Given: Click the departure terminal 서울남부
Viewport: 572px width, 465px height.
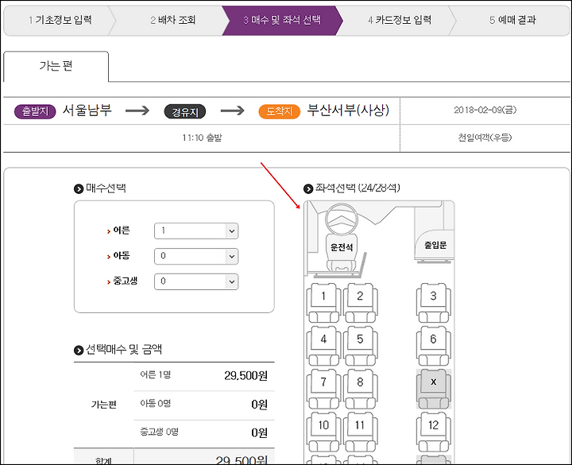Looking at the screenshot, I should [87, 110].
